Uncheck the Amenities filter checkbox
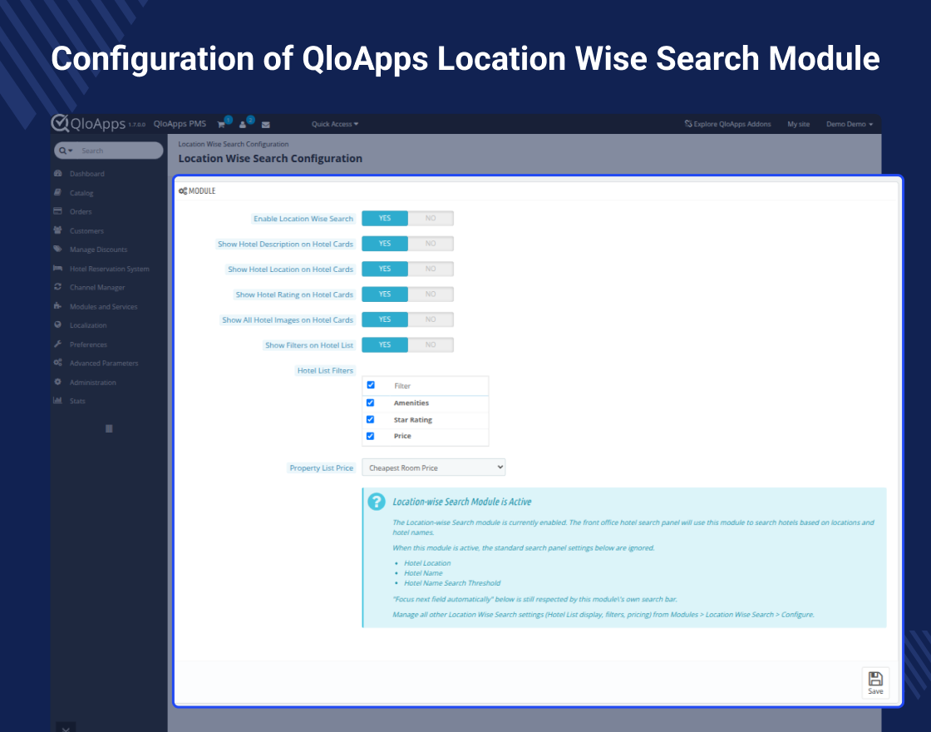931x732 pixels. click(371, 403)
